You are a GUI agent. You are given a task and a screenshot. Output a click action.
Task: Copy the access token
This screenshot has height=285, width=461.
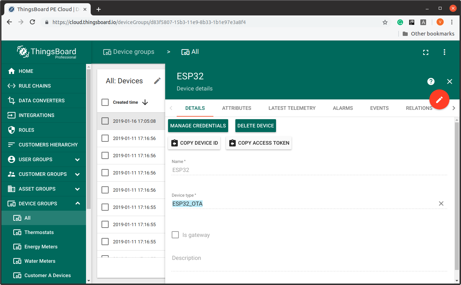pos(259,143)
